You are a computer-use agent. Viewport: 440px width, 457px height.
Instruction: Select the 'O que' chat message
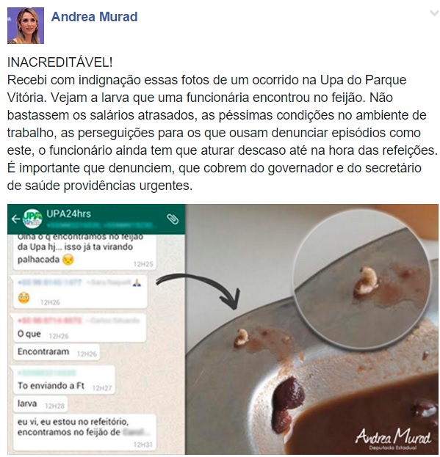point(79,328)
